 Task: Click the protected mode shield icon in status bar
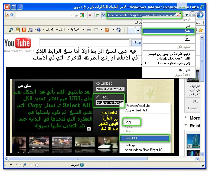[x=37, y=165]
